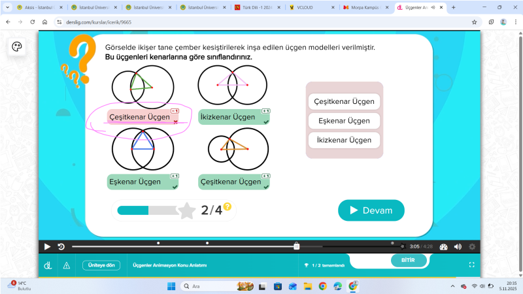Click the Üniteye dön button

point(101,265)
